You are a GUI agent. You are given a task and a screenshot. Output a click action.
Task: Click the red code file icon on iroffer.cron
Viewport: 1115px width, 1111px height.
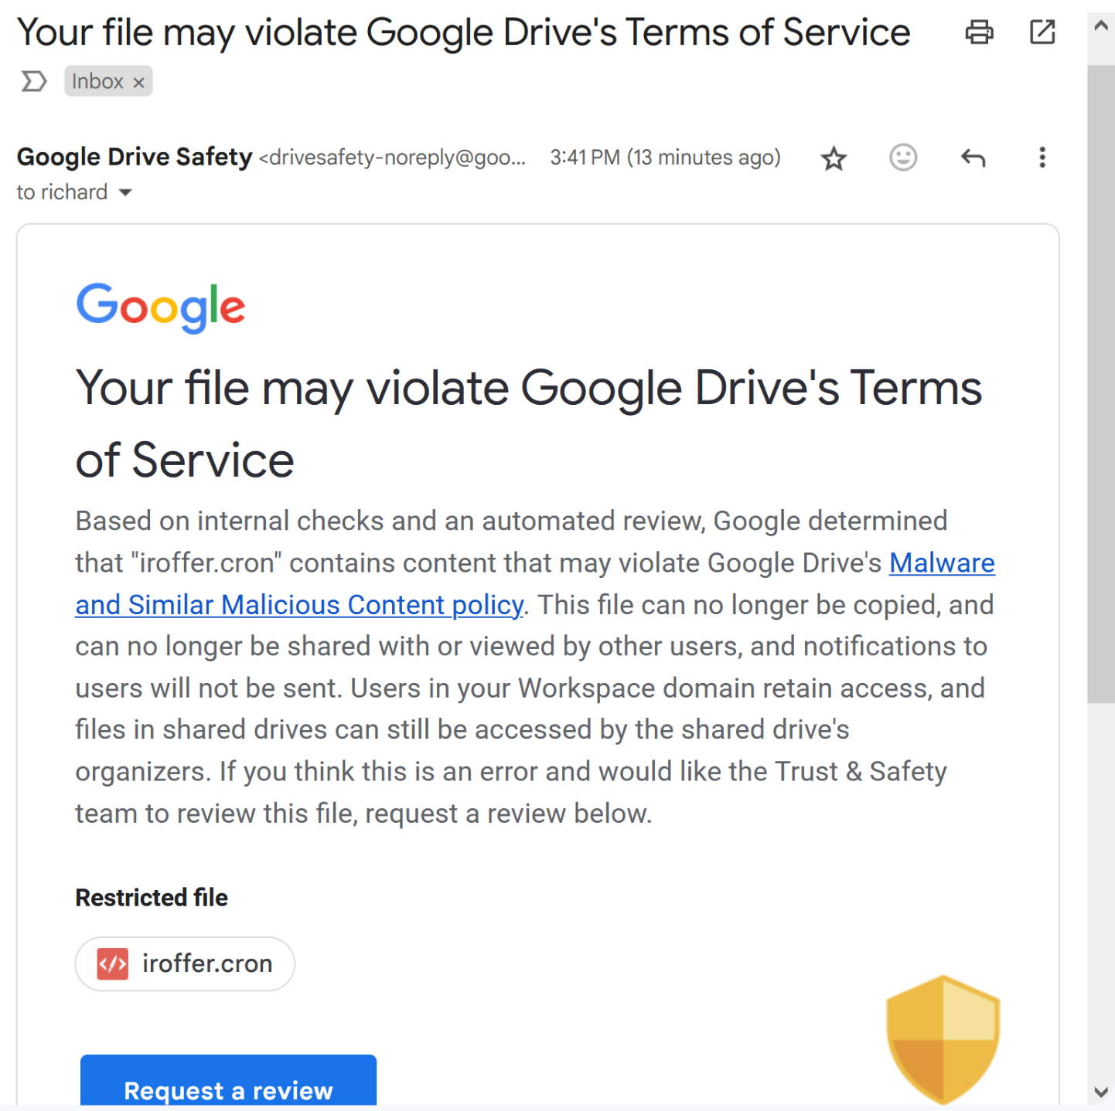pos(113,963)
